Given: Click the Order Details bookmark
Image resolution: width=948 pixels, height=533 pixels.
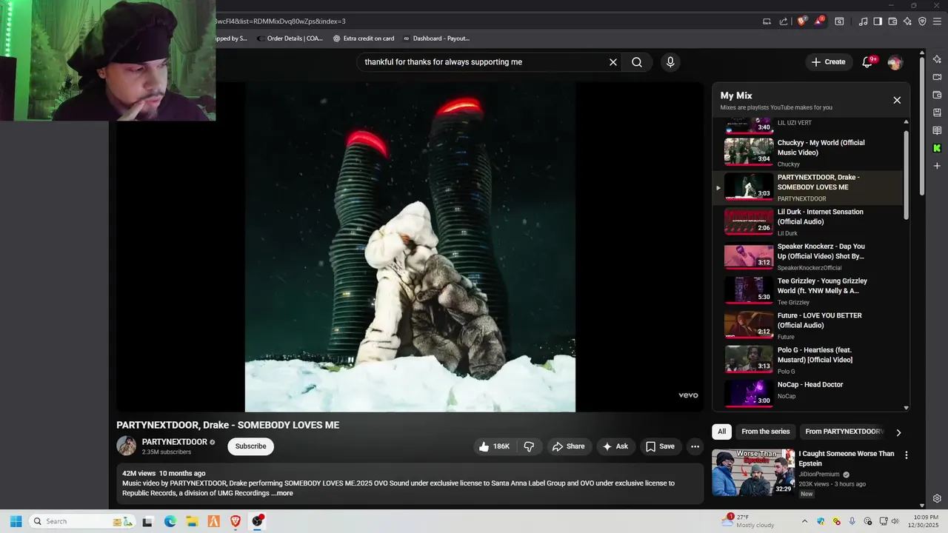Looking at the screenshot, I should [290, 38].
